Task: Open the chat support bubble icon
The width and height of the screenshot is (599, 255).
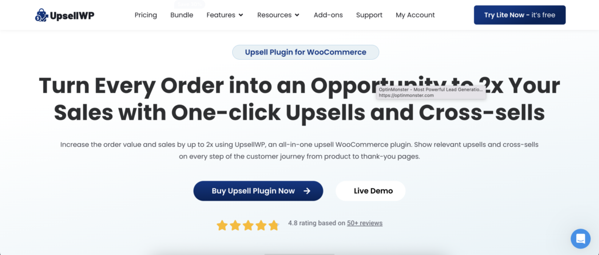Action: coord(580,239)
